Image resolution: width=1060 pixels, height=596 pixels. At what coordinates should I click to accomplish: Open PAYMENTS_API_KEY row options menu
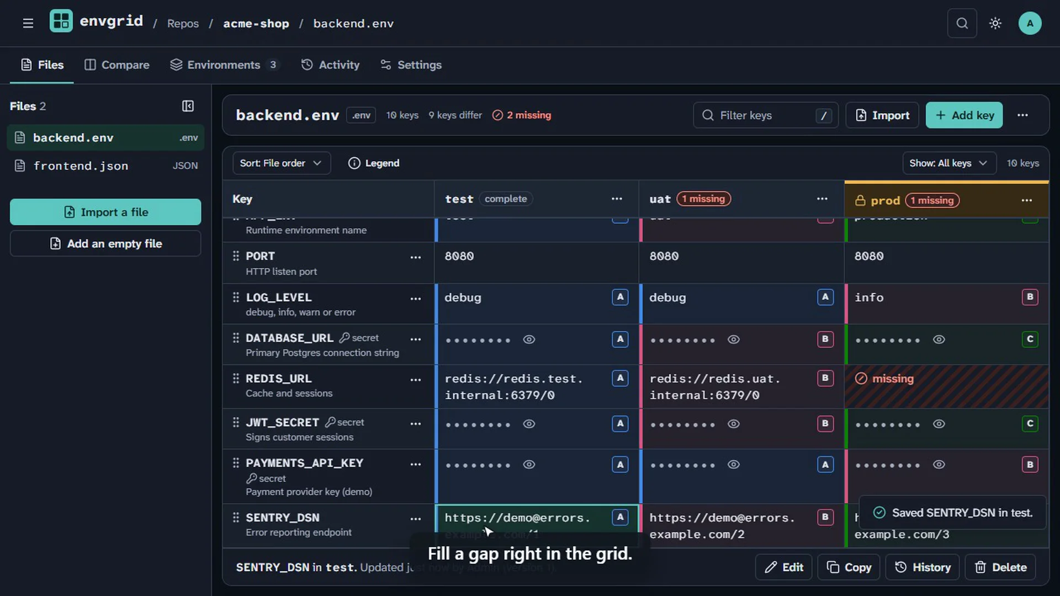[415, 465]
